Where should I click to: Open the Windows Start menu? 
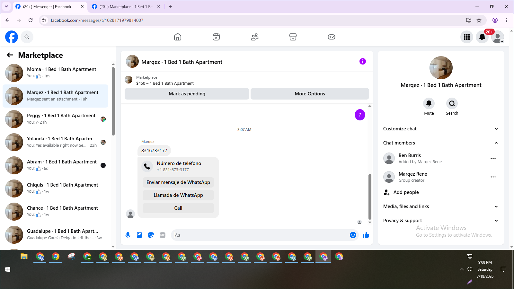(8, 269)
